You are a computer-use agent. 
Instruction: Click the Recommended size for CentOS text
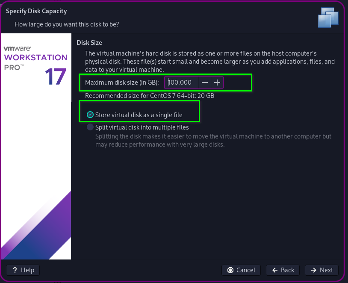(150, 96)
